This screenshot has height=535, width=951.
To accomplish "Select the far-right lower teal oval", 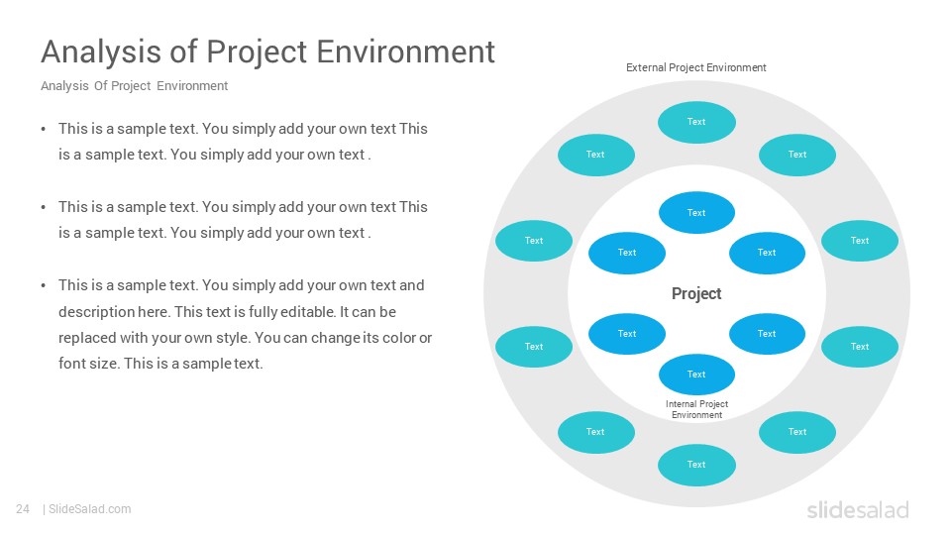I will (860, 347).
